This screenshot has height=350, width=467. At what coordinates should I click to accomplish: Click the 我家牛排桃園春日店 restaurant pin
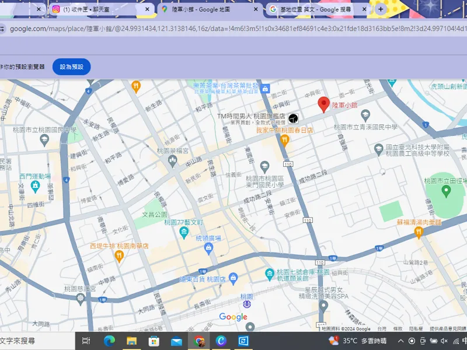pos(285,140)
